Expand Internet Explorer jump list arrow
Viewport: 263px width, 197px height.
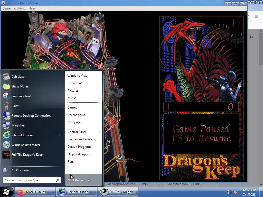(x=60, y=135)
